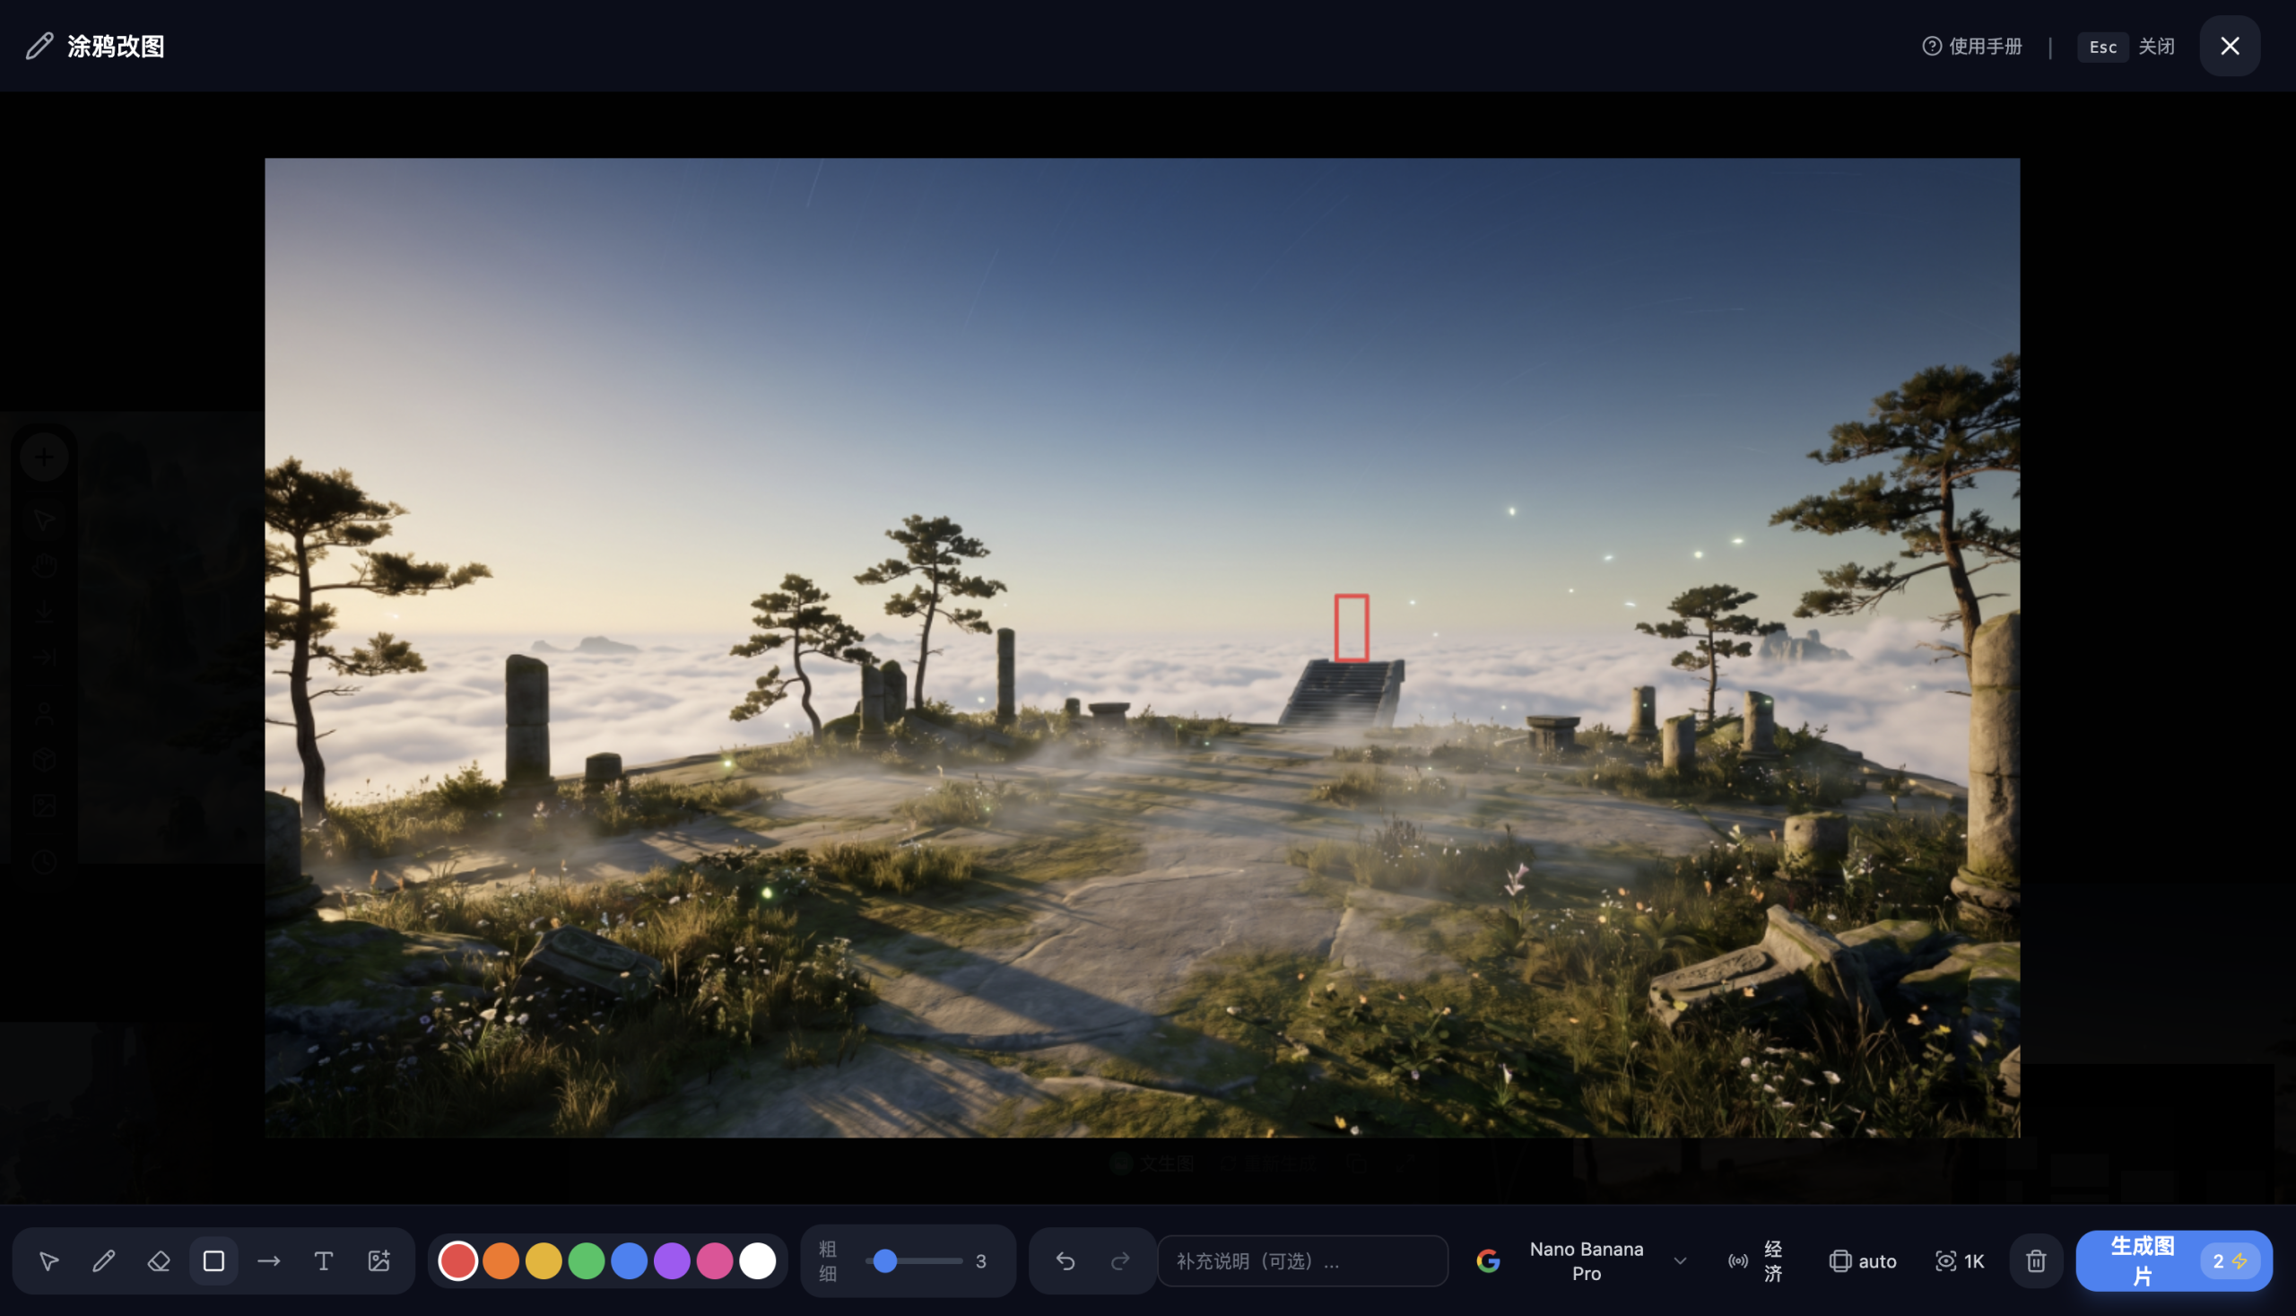Delete all drawings with trash icon
The width and height of the screenshot is (2296, 1316).
pyautogui.click(x=2036, y=1261)
